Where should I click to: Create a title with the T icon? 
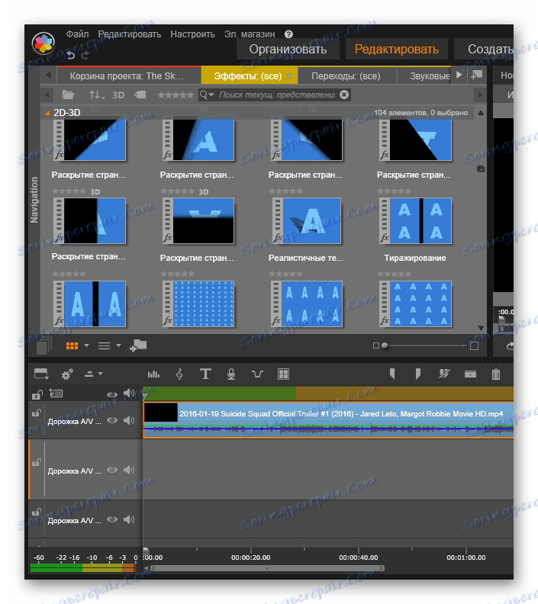pos(205,374)
